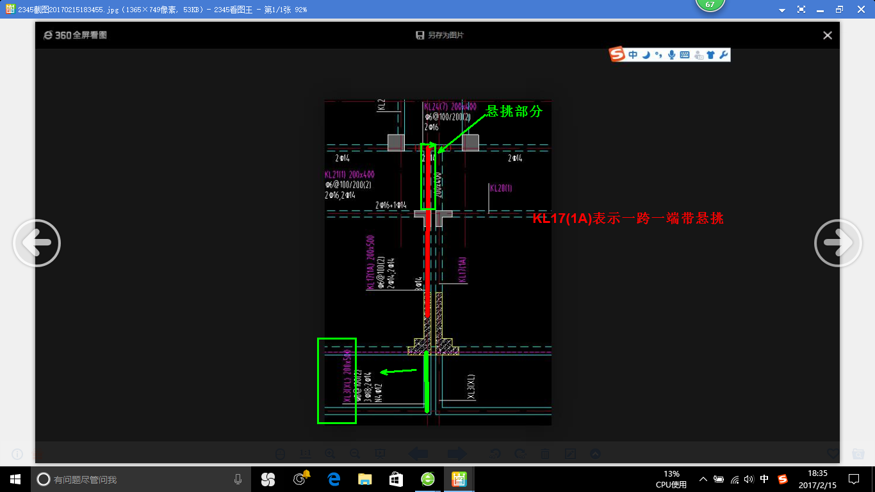Image resolution: width=875 pixels, height=492 pixels.
Task: Click the small next arrow in bottom toolbar
Action: tap(457, 454)
